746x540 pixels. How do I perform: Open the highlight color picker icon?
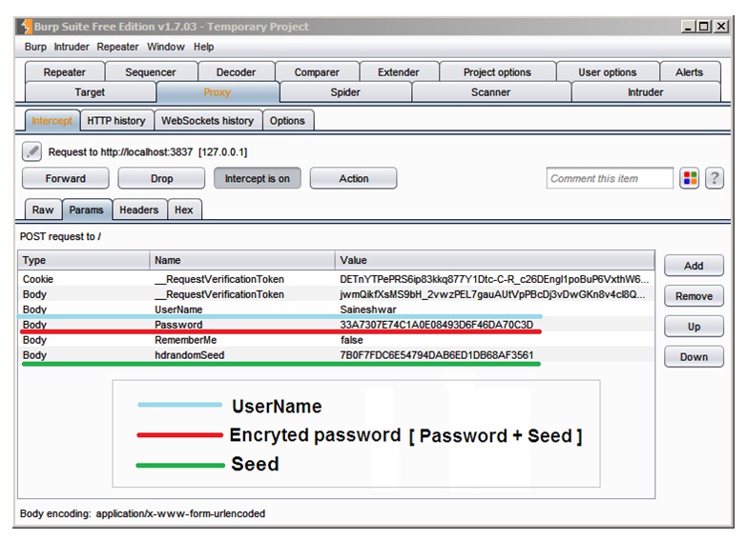[690, 179]
